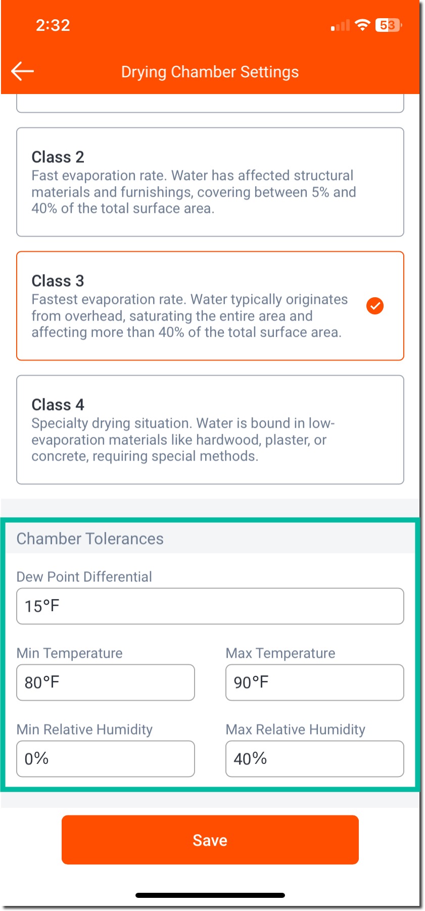Image resolution: width=425 pixels, height=911 pixels.
Task: Click the cellular signal bars icon
Action: tap(340, 26)
